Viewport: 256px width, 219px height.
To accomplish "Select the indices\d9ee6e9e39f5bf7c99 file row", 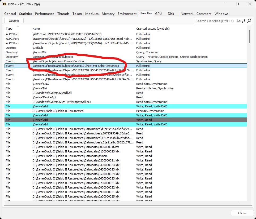I will point(126,129).
